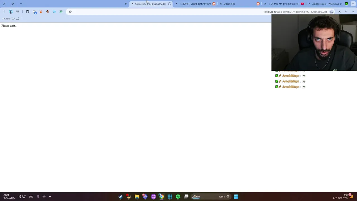Click the microphone tray icon
The image size is (357, 201).
pos(38,197)
